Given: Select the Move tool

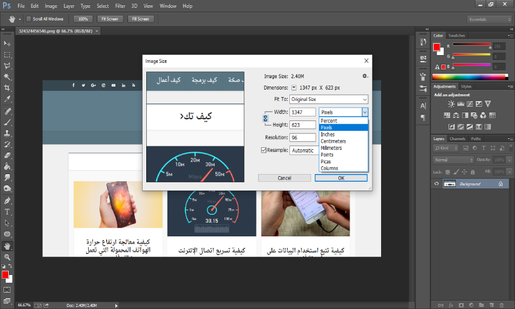Looking at the screenshot, I should click(7, 43).
